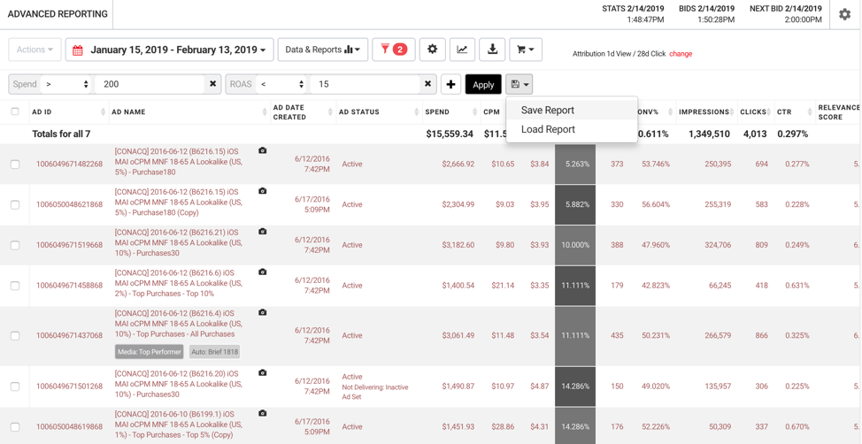Click the Media: Top Performer tag
This screenshot has height=444, width=862.
pyautogui.click(x=149, y=352)
